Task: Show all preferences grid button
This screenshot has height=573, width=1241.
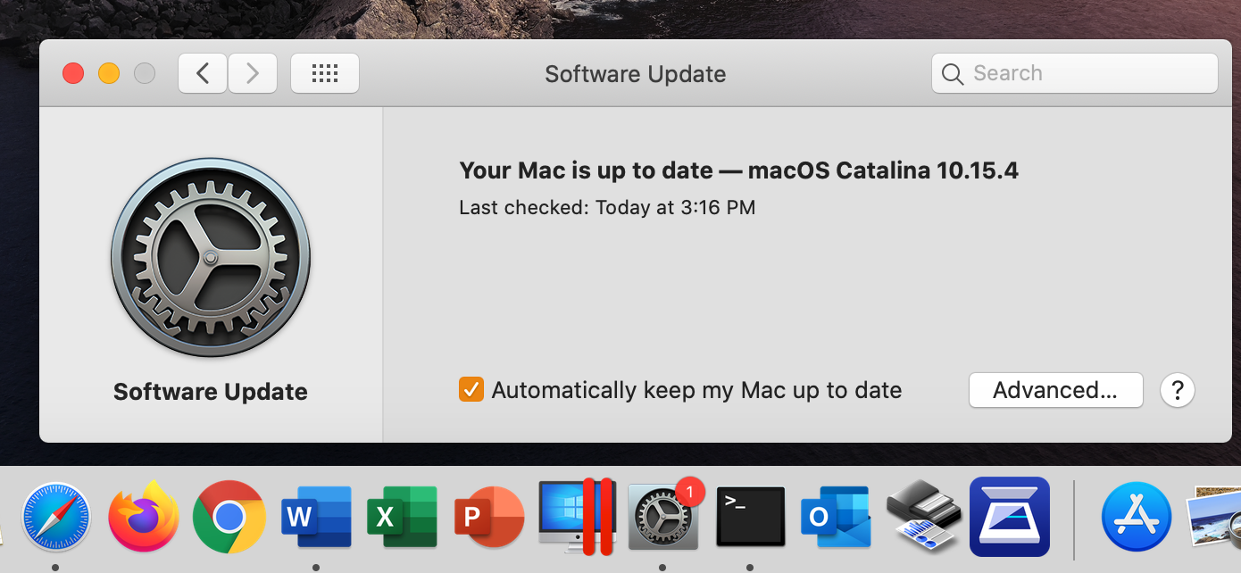Action: pyautogui.click(x=325, y=73)
